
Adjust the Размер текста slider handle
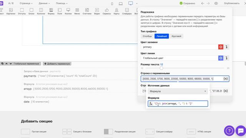point(161,68)
